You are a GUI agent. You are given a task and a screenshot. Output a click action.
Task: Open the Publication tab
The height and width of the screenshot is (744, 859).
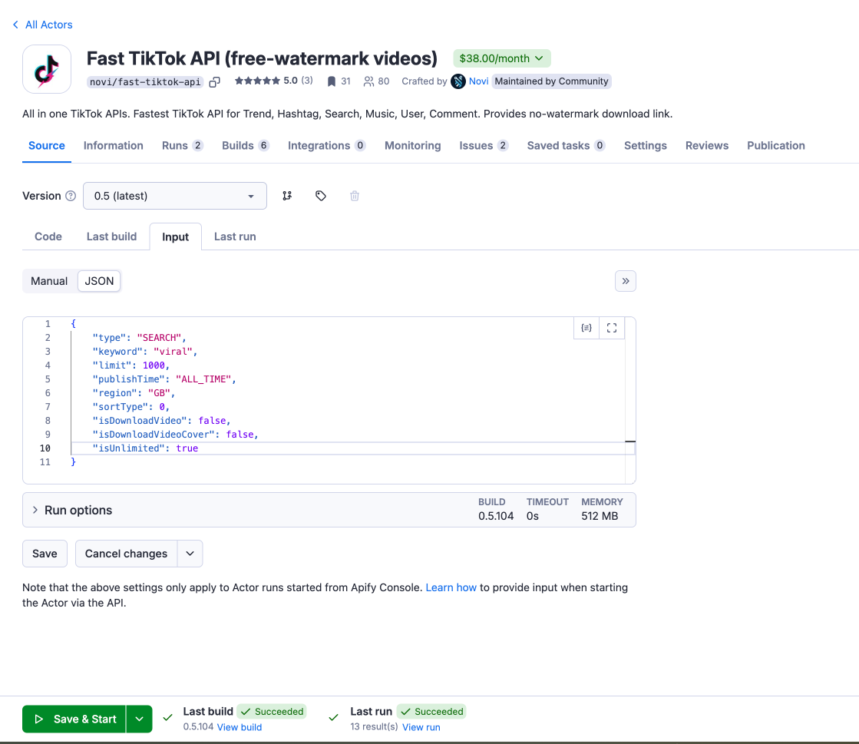(x=776, y=145)
